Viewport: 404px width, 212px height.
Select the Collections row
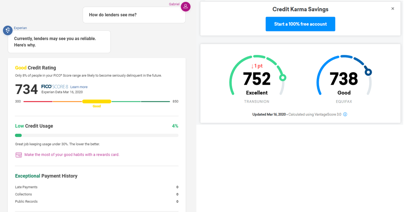click(x=97, y=194)
